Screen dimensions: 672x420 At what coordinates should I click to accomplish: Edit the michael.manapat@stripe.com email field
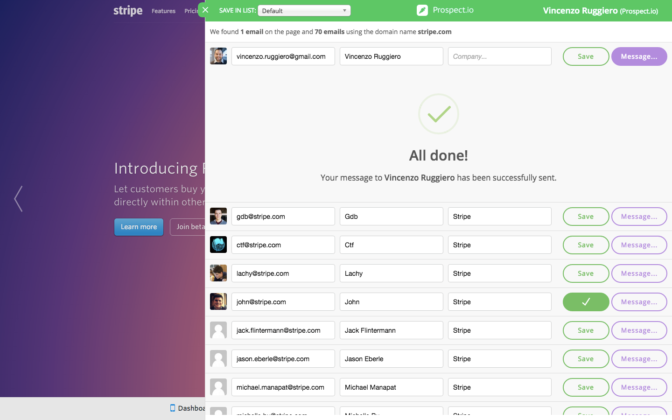tap(283, 387)
